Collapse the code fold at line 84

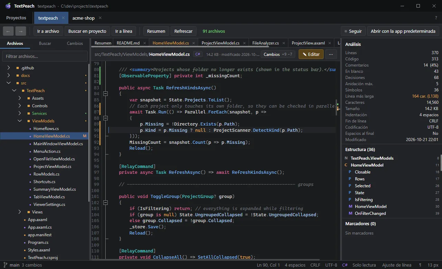point(106,94)
